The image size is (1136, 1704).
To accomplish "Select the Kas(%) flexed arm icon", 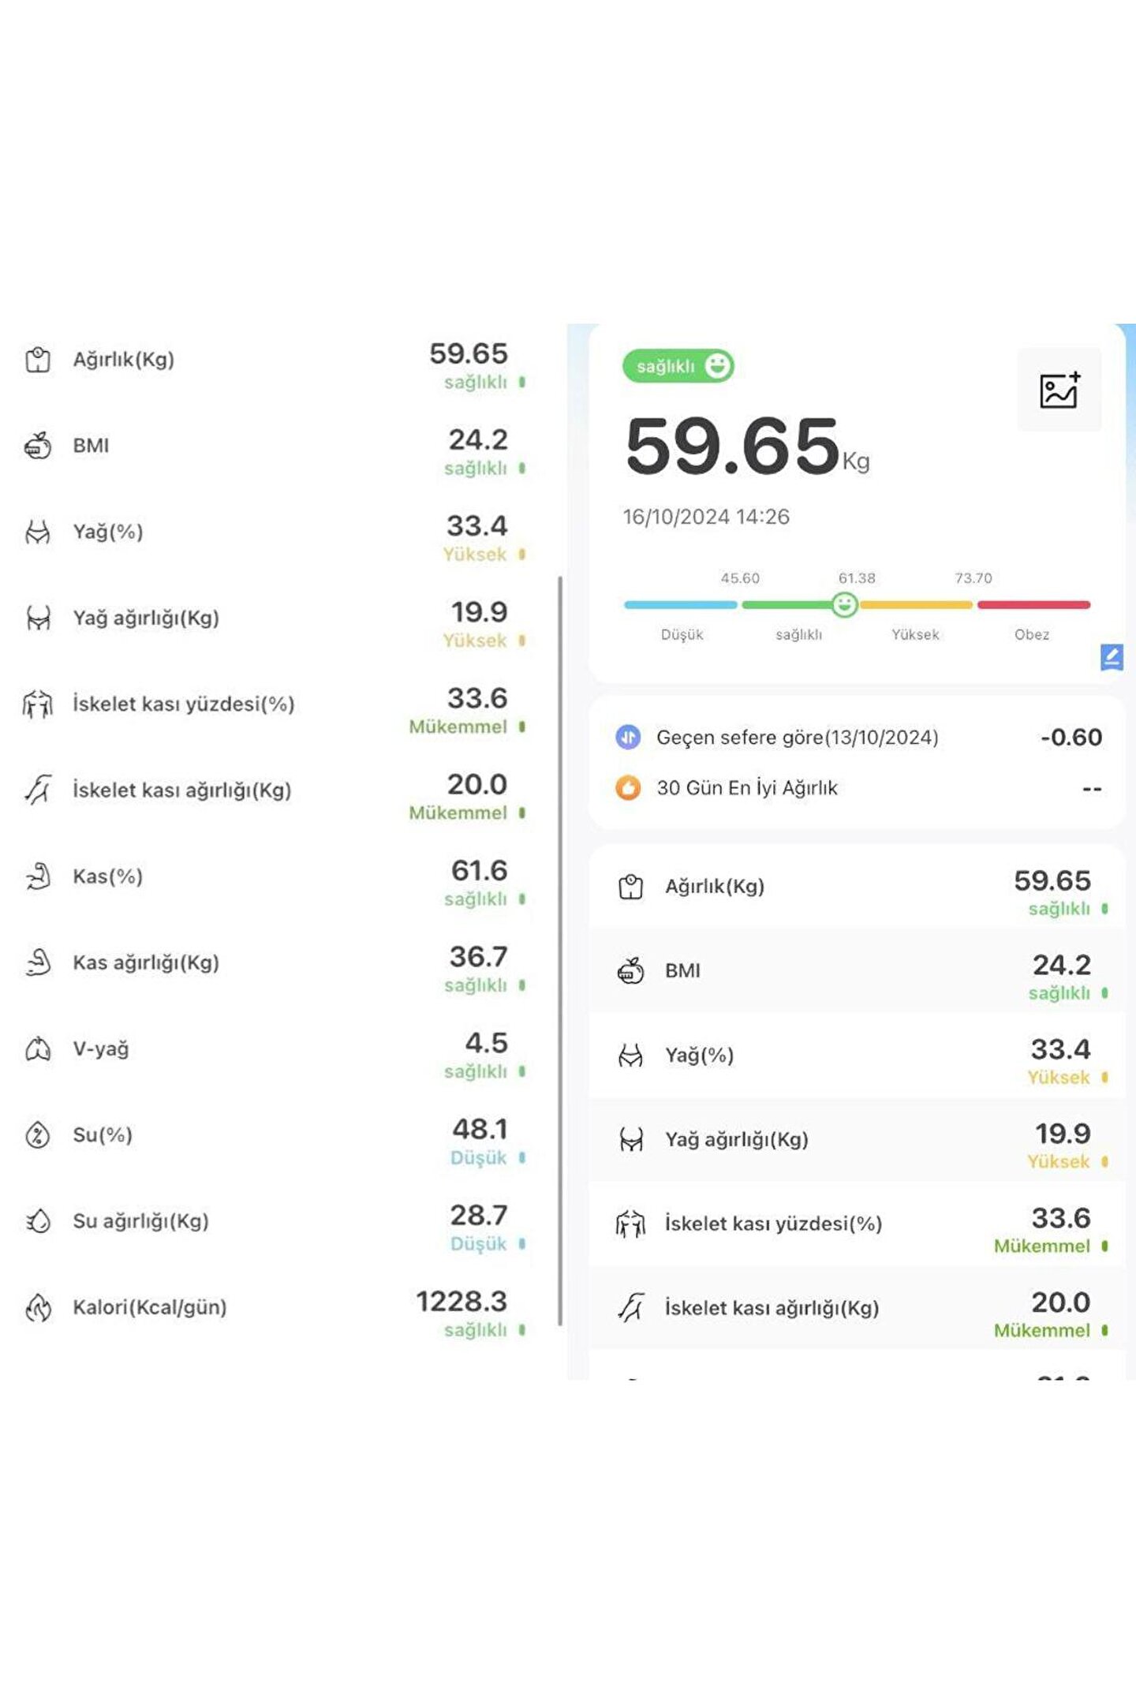I will 38,876.
